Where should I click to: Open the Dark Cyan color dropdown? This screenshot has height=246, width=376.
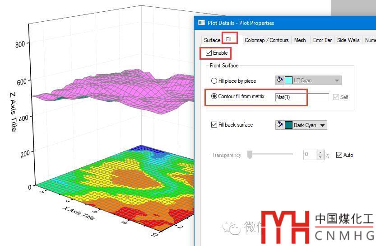point(323,125)
